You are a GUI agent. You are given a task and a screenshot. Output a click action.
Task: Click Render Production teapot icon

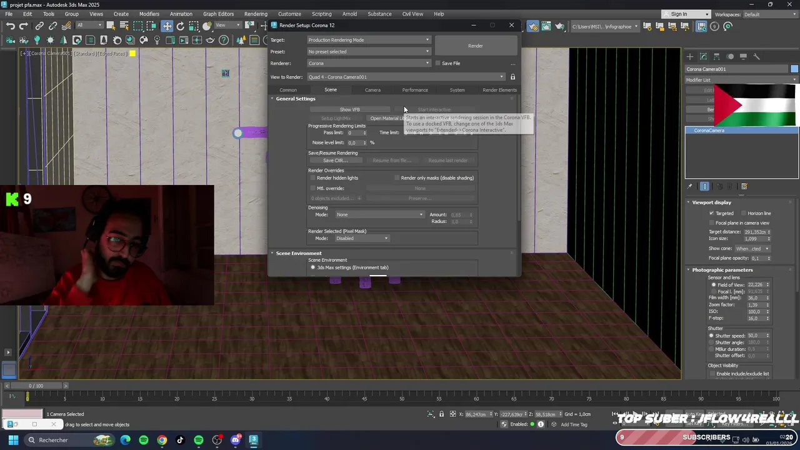[560, 26]
